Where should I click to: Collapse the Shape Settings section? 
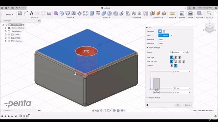(147, 47)
